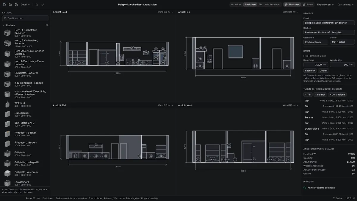
Task: Add a window with + Fenster
Action: click(320, 94)
